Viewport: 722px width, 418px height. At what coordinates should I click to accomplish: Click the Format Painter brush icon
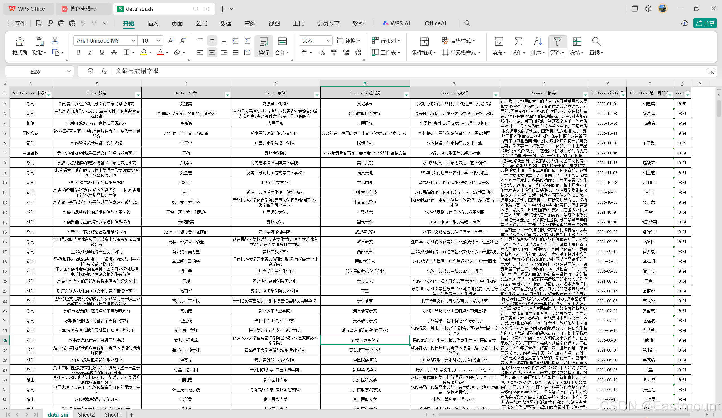point(20,42)
